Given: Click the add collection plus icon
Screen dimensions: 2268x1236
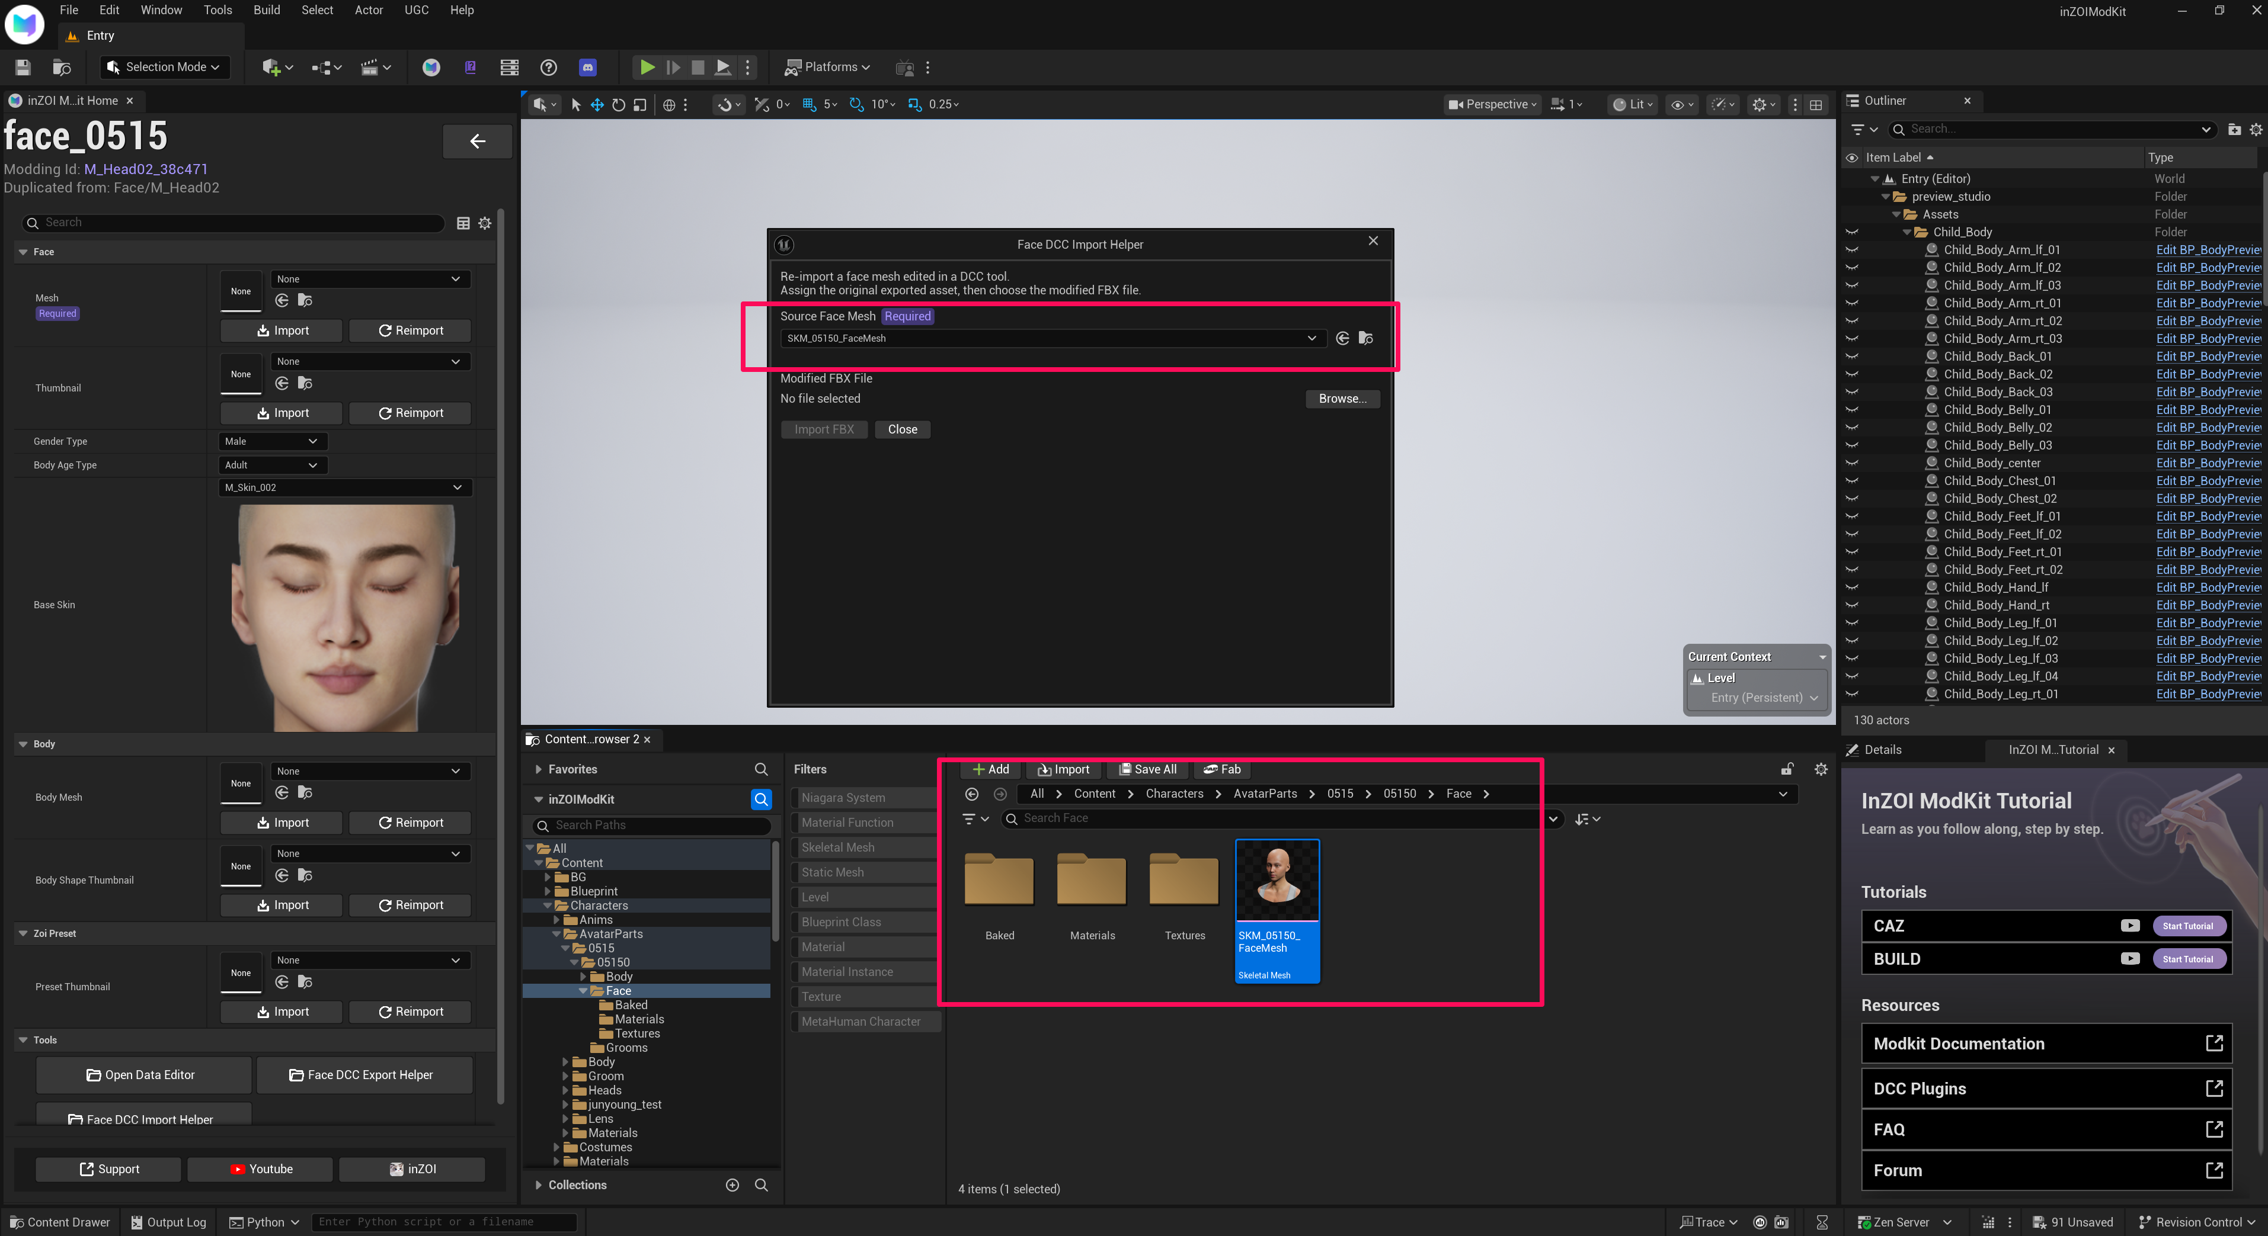Looking at the screenshot, I should 732,1185.
